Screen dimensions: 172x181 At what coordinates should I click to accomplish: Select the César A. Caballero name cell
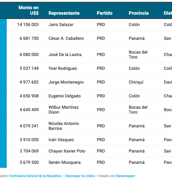tap(66, 38)
